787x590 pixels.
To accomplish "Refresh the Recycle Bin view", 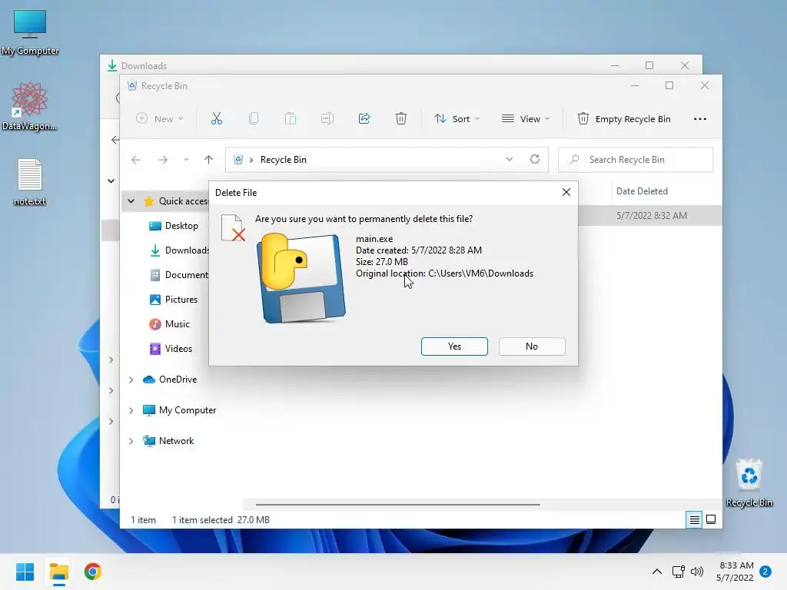I will [535, 160].
